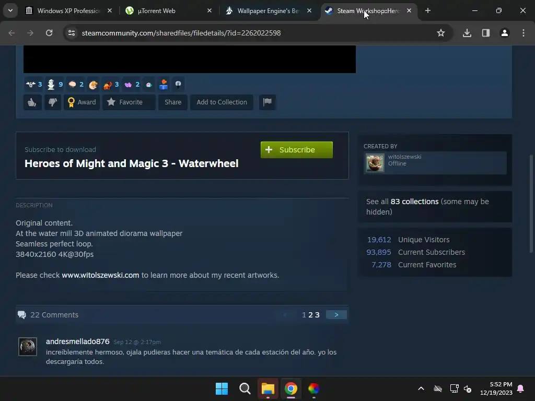Open notifications bell icon

coord(521,388)
